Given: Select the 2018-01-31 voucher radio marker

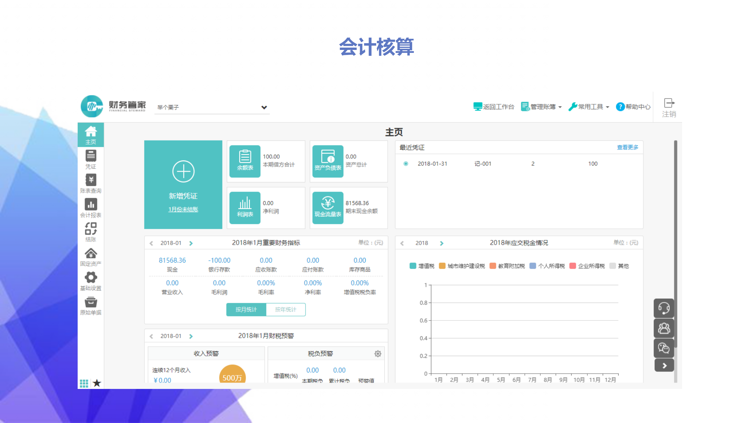Looking at the screenshot, I should click(x=406, y=164).
